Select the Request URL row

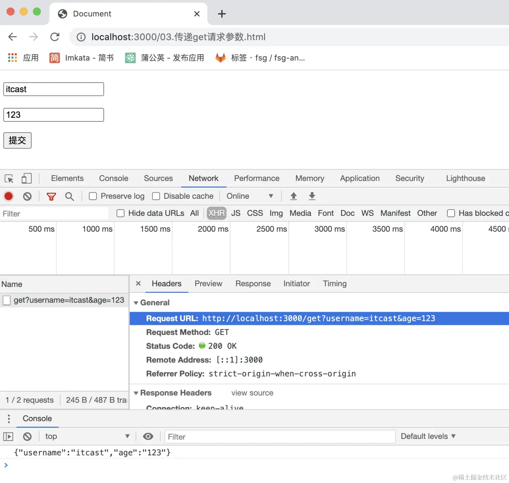coord(319,318)
